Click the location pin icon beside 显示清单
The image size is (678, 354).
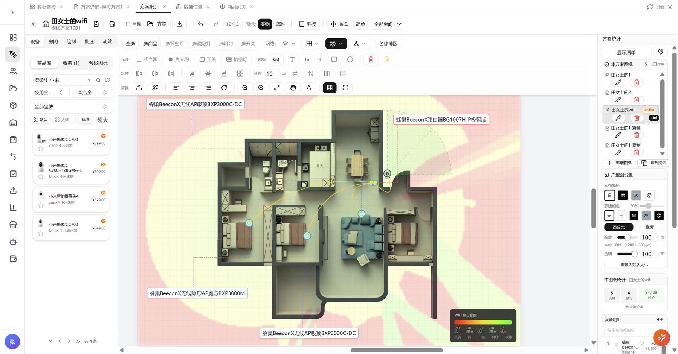pyautogui.click(x=661, y=52)
